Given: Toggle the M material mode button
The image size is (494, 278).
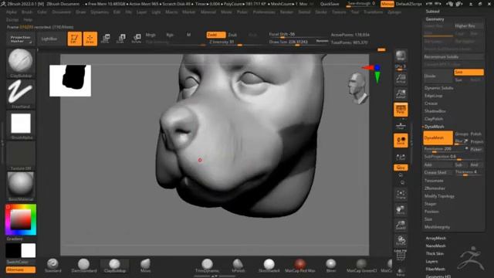Looking at the screenshot, I should [188, 35].
